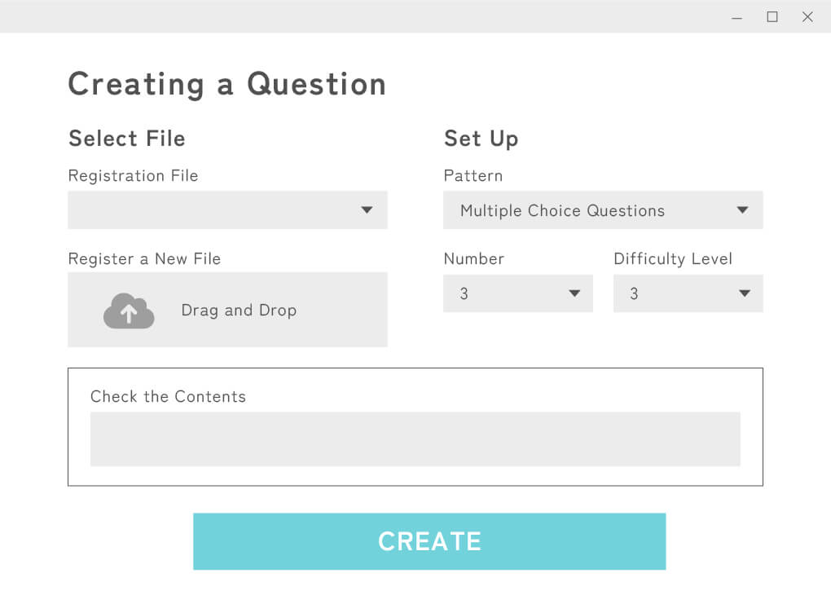The image size is (831, 604).
Task: Click the cloud upload icon
Action: 129,311
